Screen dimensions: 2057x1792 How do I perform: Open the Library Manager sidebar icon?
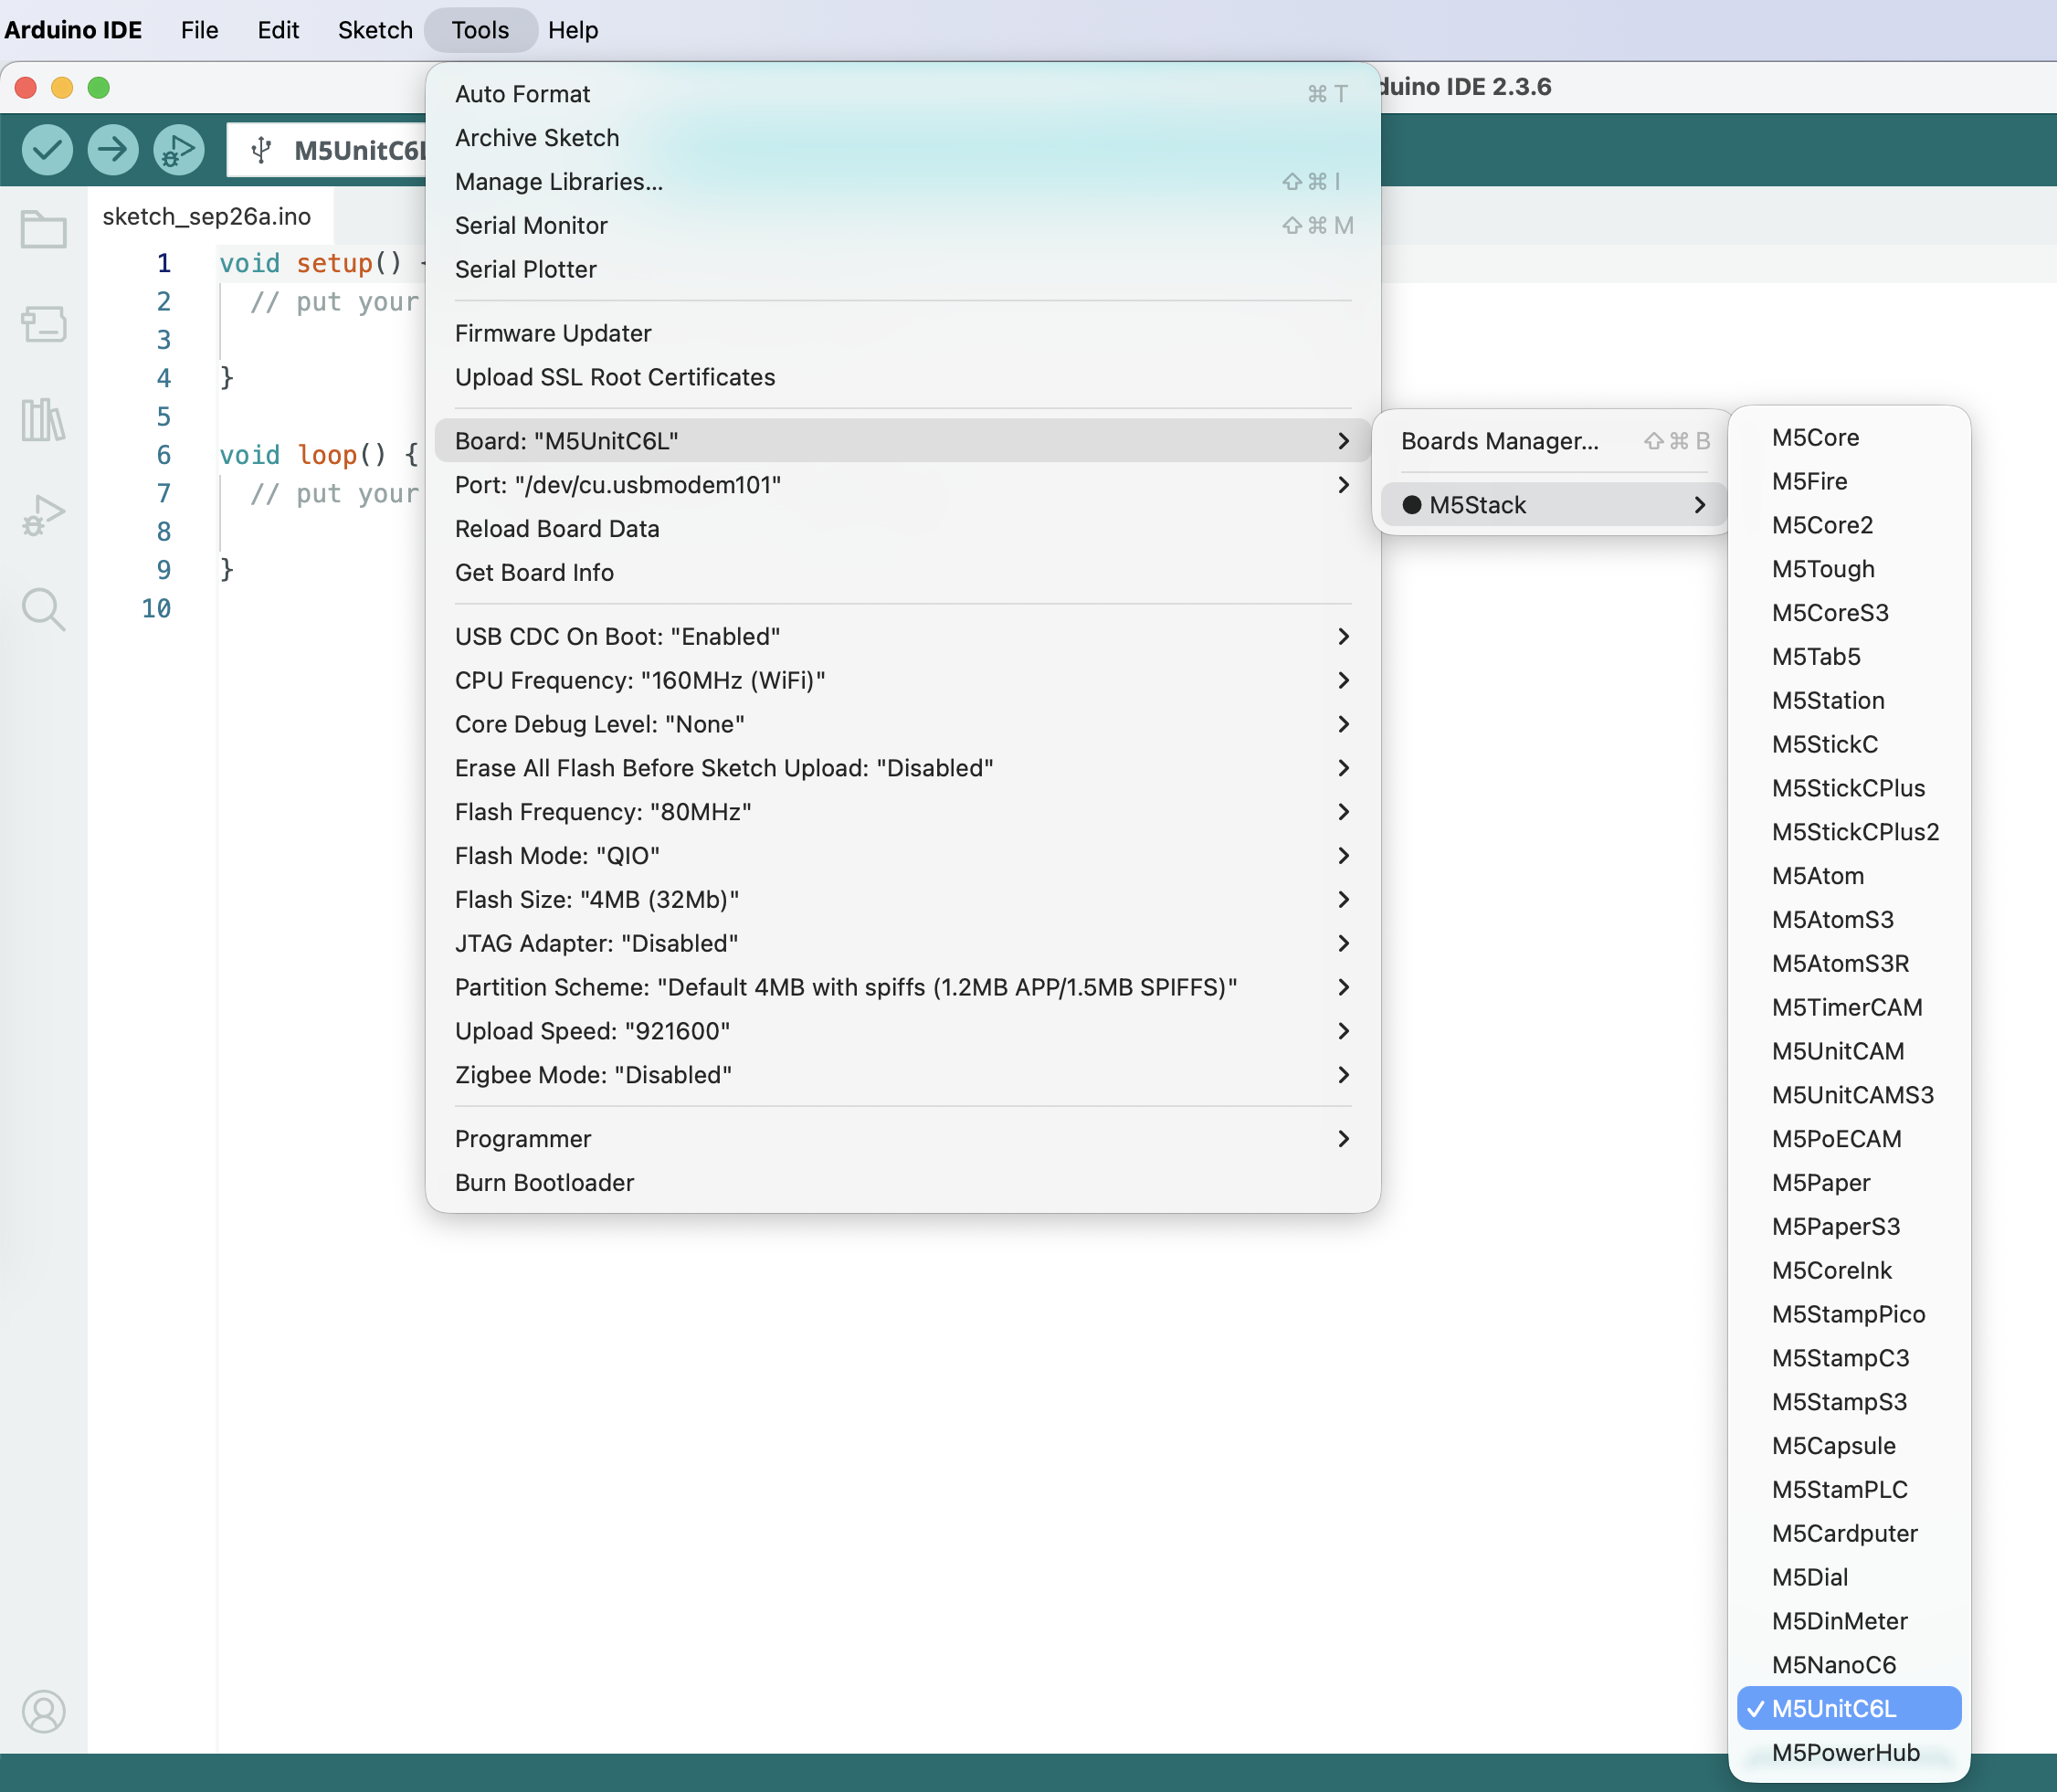coord(43,419)
